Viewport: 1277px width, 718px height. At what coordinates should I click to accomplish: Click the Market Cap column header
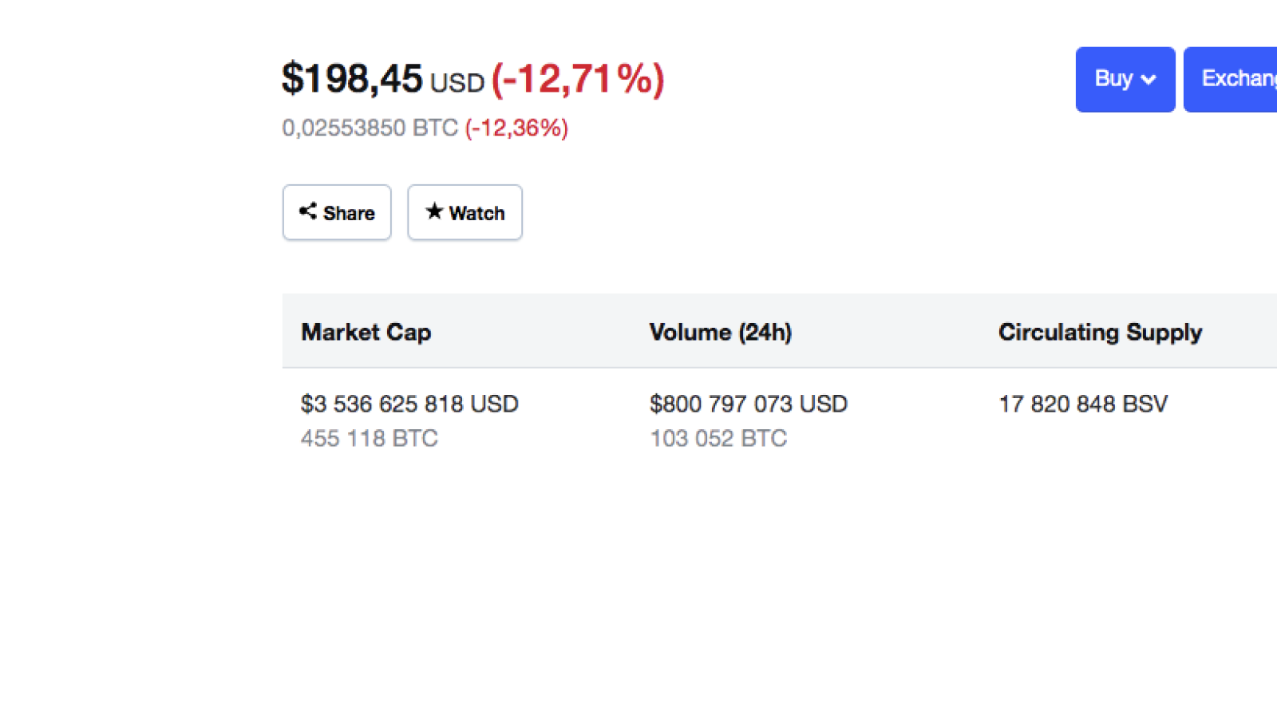point(366,332)
